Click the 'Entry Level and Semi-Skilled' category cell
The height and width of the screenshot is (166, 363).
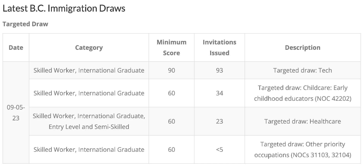(89, 121)
